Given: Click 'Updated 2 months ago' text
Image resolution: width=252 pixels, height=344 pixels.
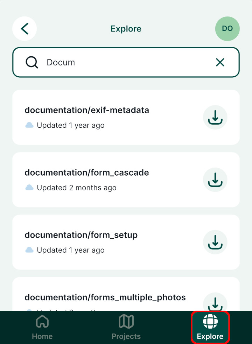Looking at the screenshot, I should click(x=77, y=188).
